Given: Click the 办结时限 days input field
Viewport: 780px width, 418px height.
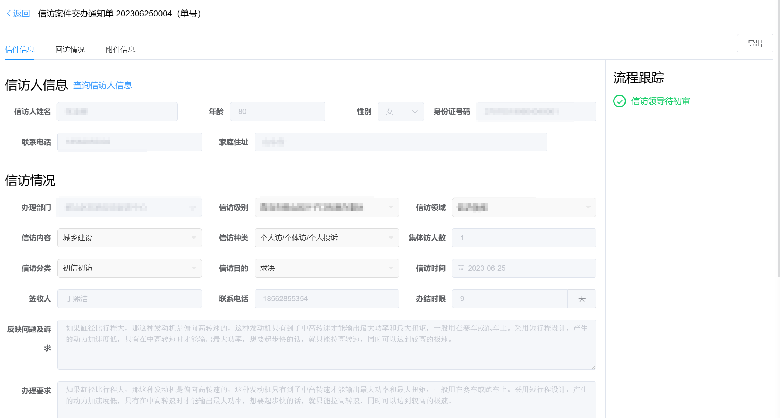Looking at the screenshot, I should tap(509, 299).
